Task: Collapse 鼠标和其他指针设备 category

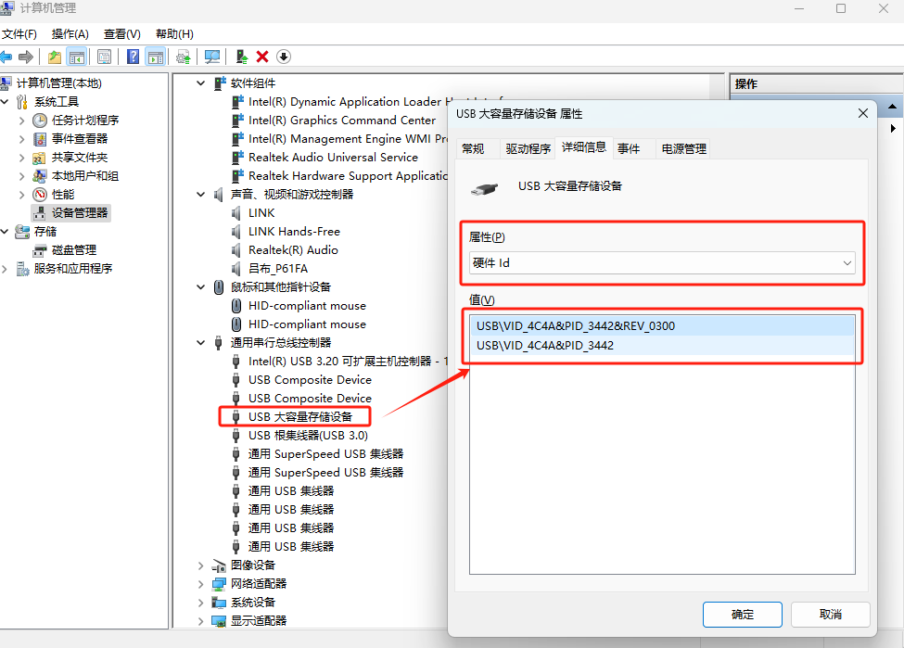Action: coord(200,286)
